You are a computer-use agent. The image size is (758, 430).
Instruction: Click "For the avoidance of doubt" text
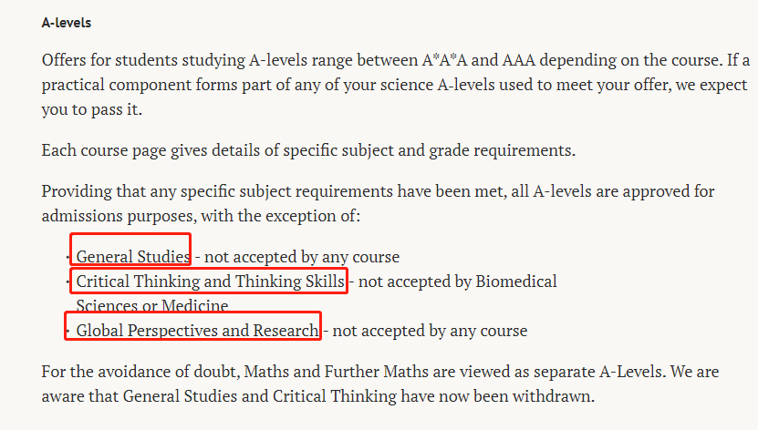140,372
